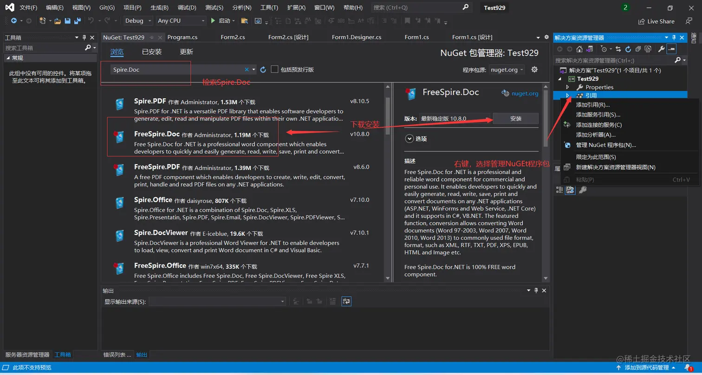The image size is (702, 375).
Task: Expand the Properties node in Solution Explorer
Action: tap(567, 87)
